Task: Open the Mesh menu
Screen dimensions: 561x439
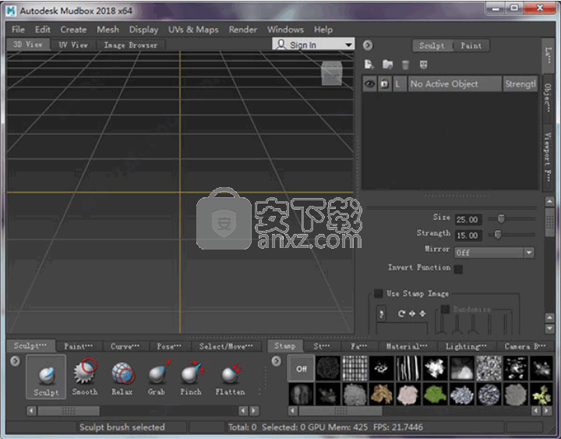Action: [108, 30]
